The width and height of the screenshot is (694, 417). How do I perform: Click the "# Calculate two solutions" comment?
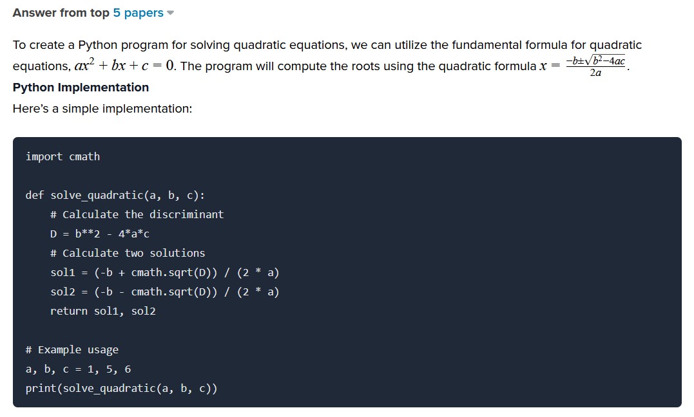[x=128, y=253]
